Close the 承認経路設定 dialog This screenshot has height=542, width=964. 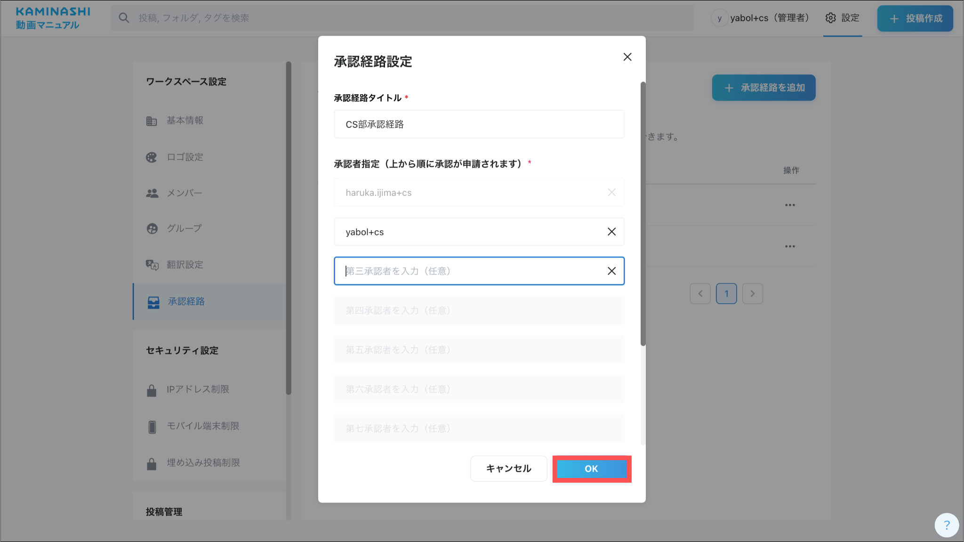point(627,57)
